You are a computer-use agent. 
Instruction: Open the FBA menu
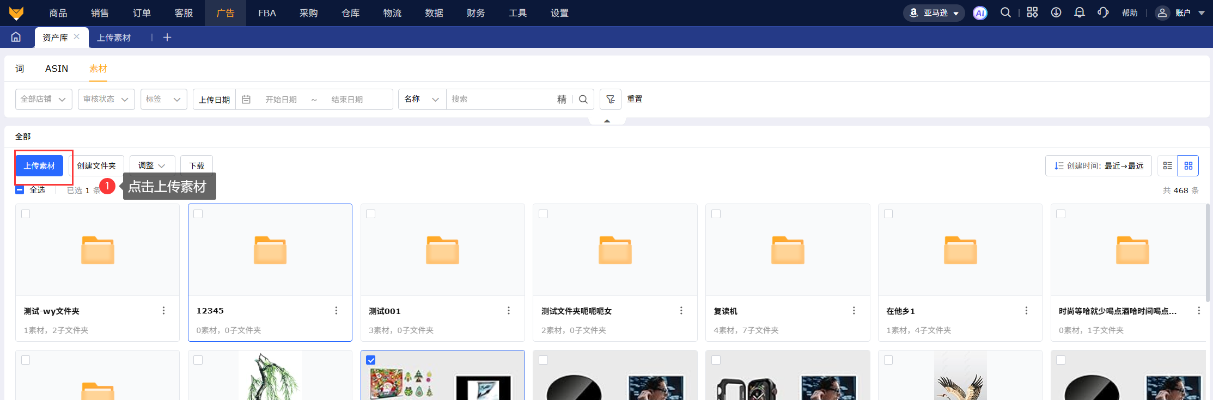(x=267, y=13)
